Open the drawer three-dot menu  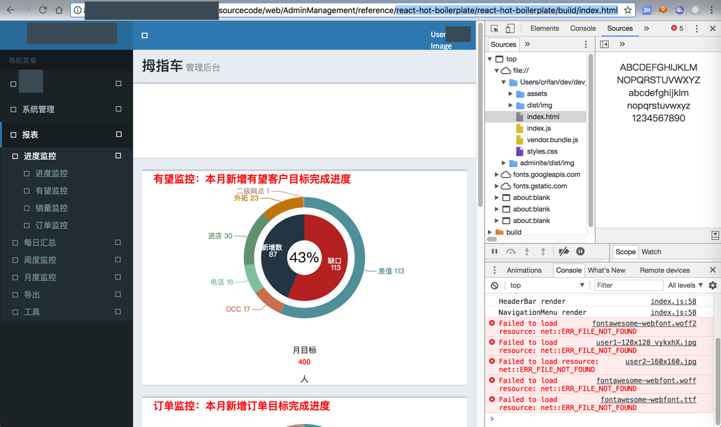tap(494, 270)
